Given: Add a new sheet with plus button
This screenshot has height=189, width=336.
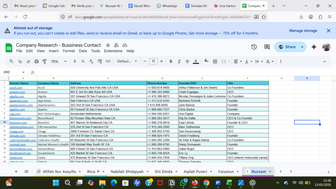Looking at the screenshot, I should [16, 172].
